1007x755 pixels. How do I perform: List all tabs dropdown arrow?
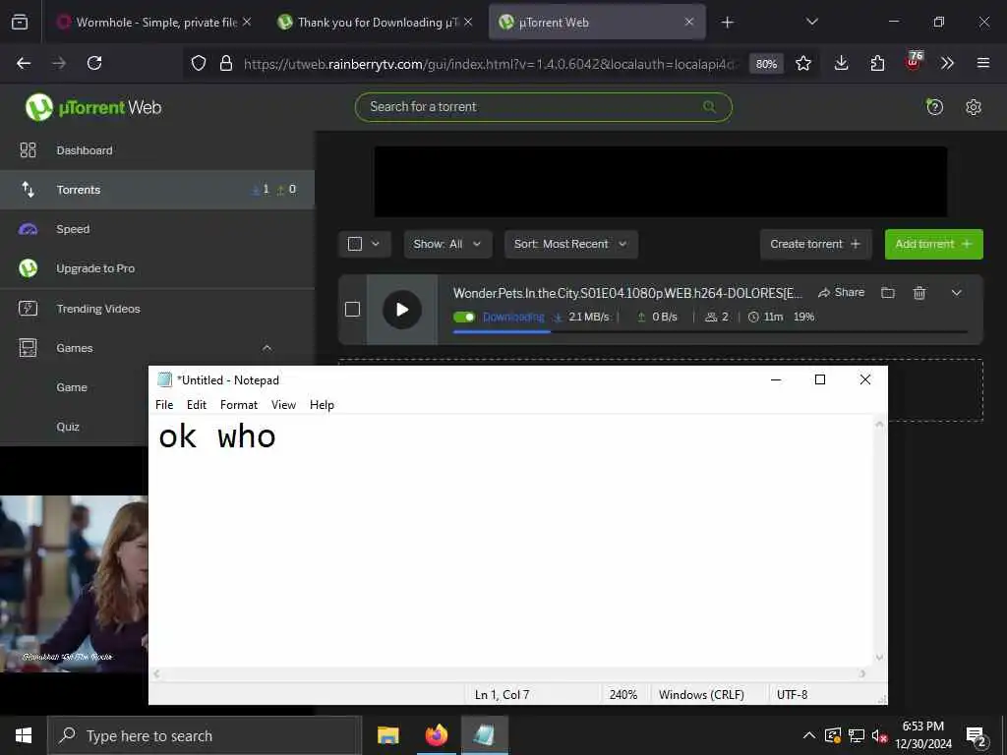tap(811, 22)
